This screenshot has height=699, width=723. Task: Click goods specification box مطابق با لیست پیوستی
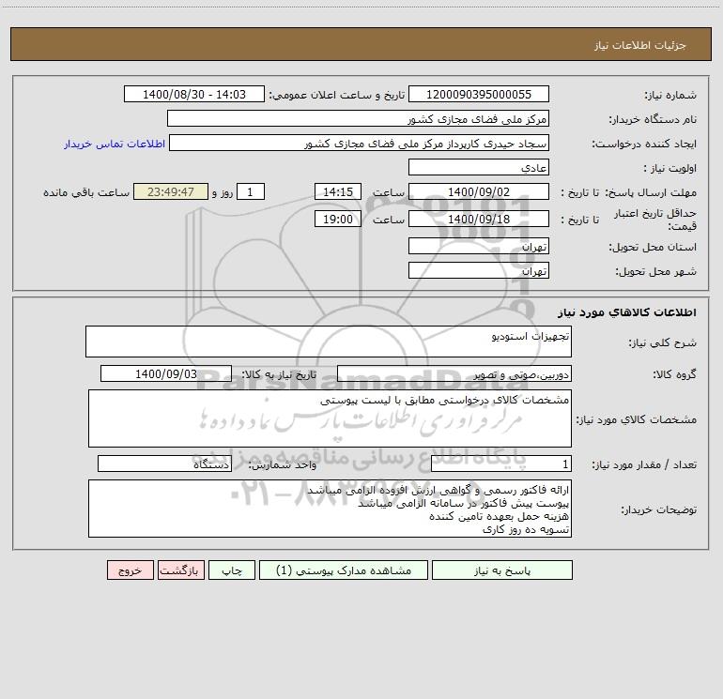coord(330,418)
